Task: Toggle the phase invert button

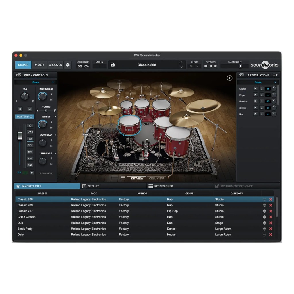Action: pyautogui.click(x=30, y=125)
